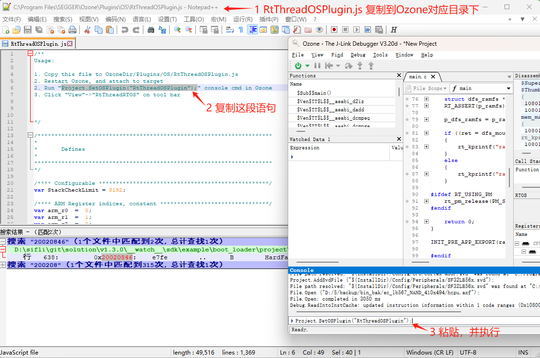The image size is (540, 358).
Task: Collapse the fold marker at Notepad++ line 1
Action: point(30,54)
